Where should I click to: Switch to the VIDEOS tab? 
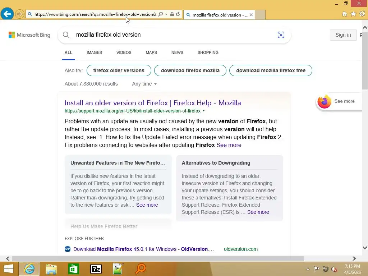coord(124,52)
